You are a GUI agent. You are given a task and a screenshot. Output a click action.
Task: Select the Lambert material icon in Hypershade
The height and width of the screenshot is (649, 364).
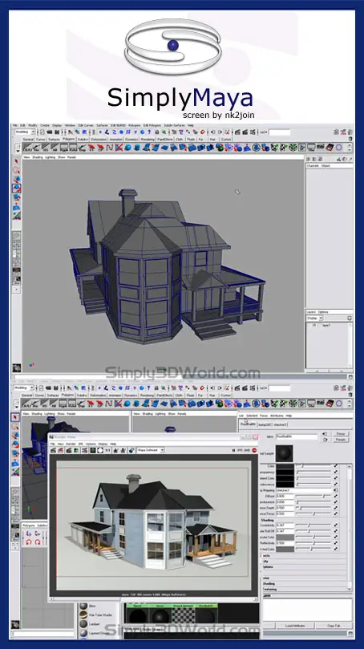(83, 624)
